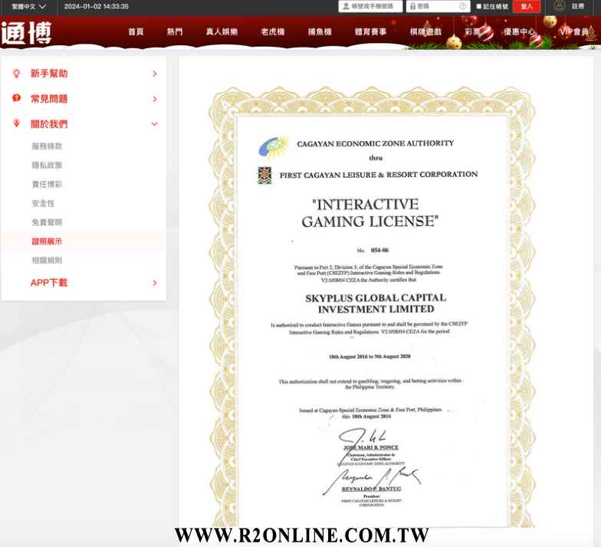Image resolution: width=601 pixels, height=547 pixels.
Task: Open the 棋牌遊戲 card games menu
Action: pos(425,32)
